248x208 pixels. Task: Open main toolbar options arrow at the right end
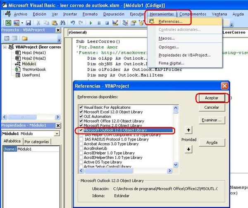pos(231,25)
